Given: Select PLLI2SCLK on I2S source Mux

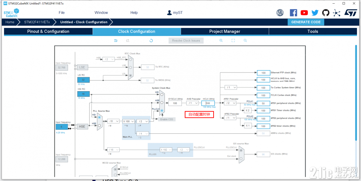Looking at the screenshot, I should pyautogui.click(x=241, y=150).
